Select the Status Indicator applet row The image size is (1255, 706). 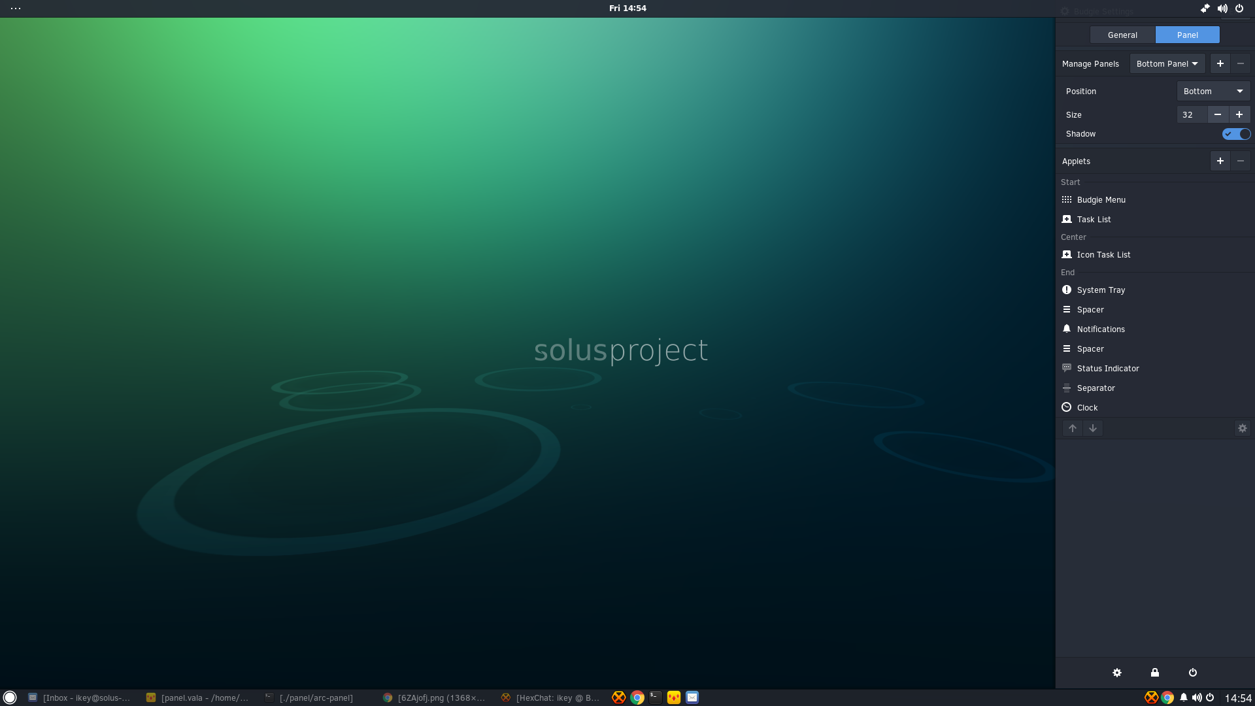[x=1155, y=369]
